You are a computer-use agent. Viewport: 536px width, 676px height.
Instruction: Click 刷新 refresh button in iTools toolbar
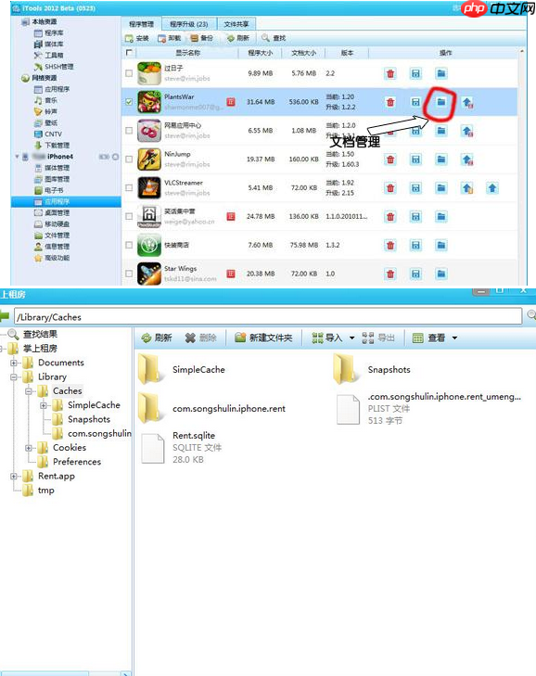coord(238,38)
